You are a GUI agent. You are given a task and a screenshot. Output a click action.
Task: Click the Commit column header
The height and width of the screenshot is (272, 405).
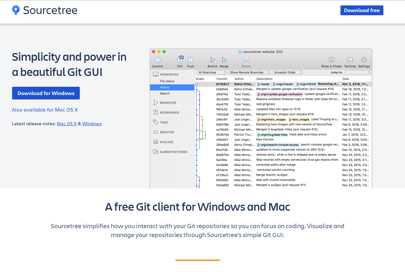222,79
